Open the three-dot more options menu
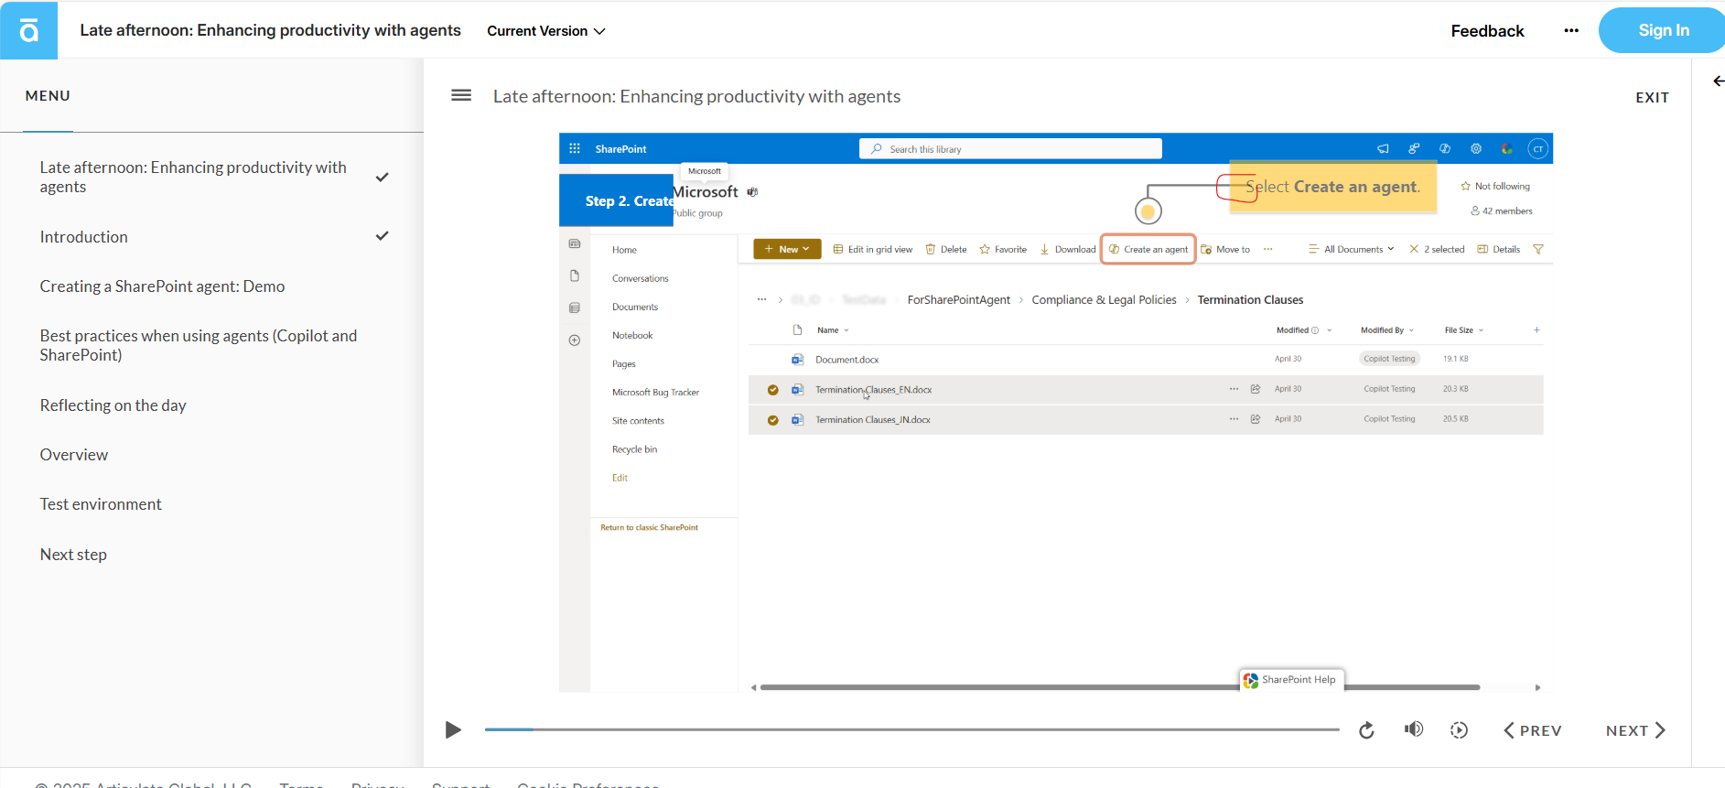The height and width of the screenshot is (788, 1725). click(x=1571, y=30)
